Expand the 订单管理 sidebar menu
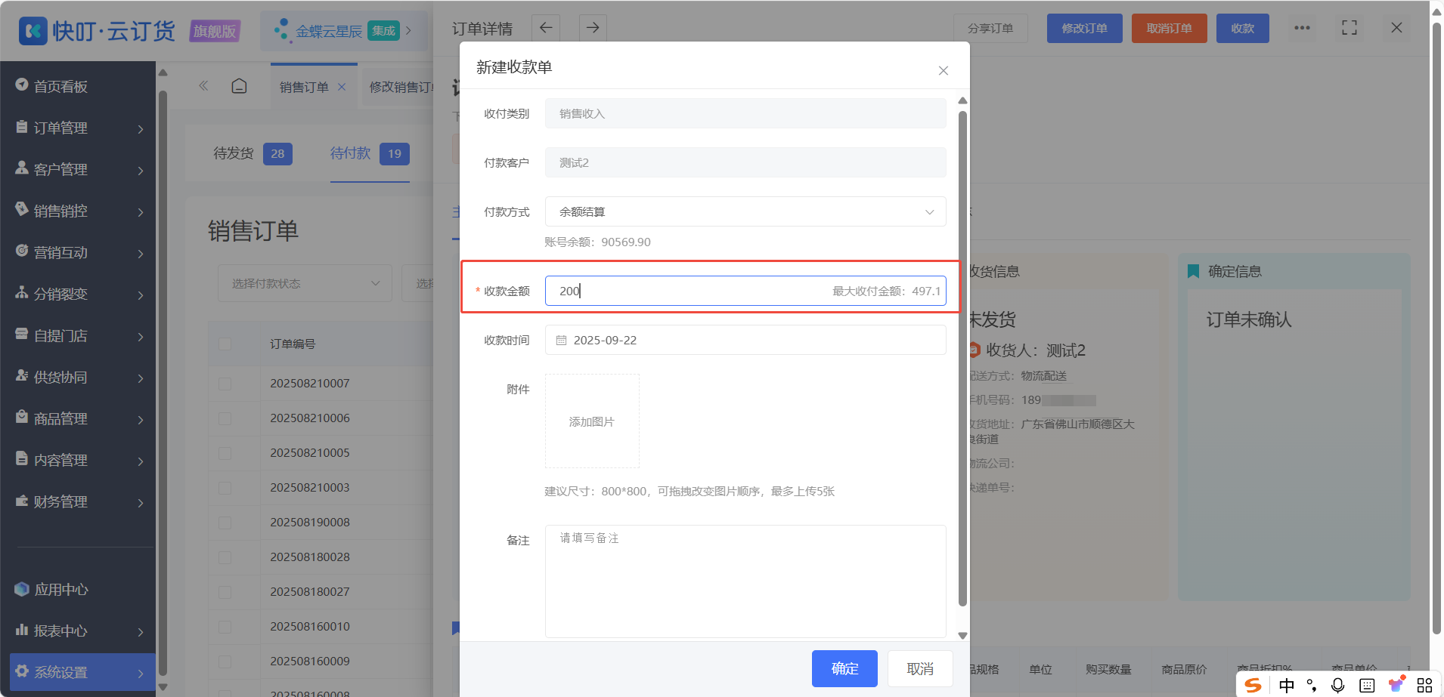1444x697 pixels. click(x=79, y=128)
